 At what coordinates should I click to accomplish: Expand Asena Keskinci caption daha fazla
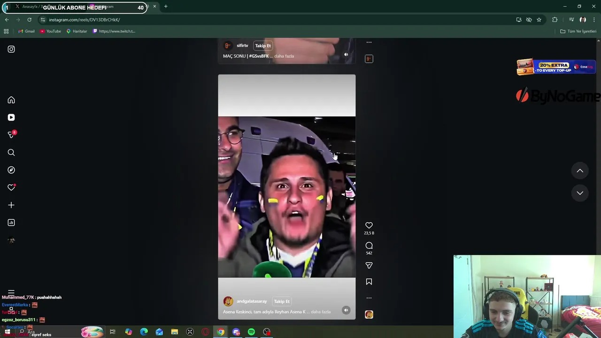coord(321,312)
